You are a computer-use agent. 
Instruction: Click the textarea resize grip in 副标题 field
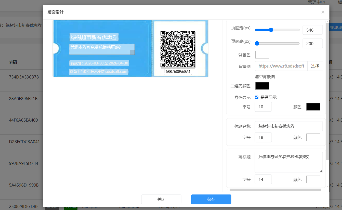point(321,171)
